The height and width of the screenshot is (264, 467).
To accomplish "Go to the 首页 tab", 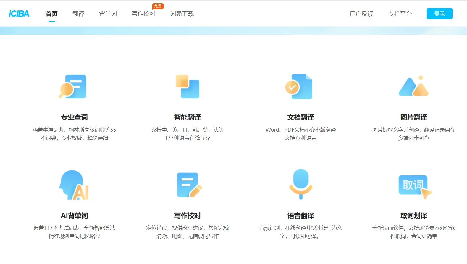I will click(52, 14).
